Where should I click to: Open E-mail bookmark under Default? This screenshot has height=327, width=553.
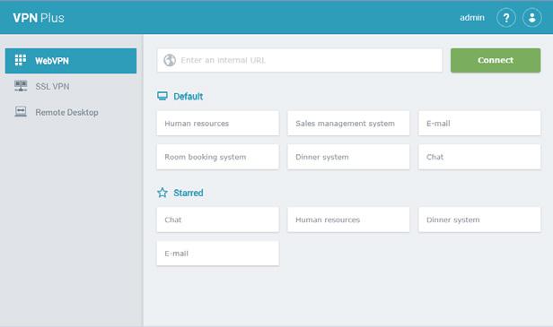click(x=479, y=124)
